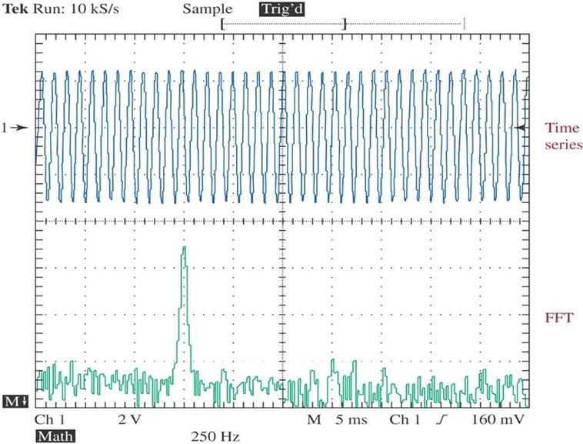Click the 'M 5 ms' timebase readout

pos(337,420)
